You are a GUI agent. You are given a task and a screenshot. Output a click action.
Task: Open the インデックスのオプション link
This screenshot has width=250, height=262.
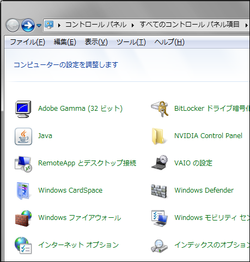212,245
